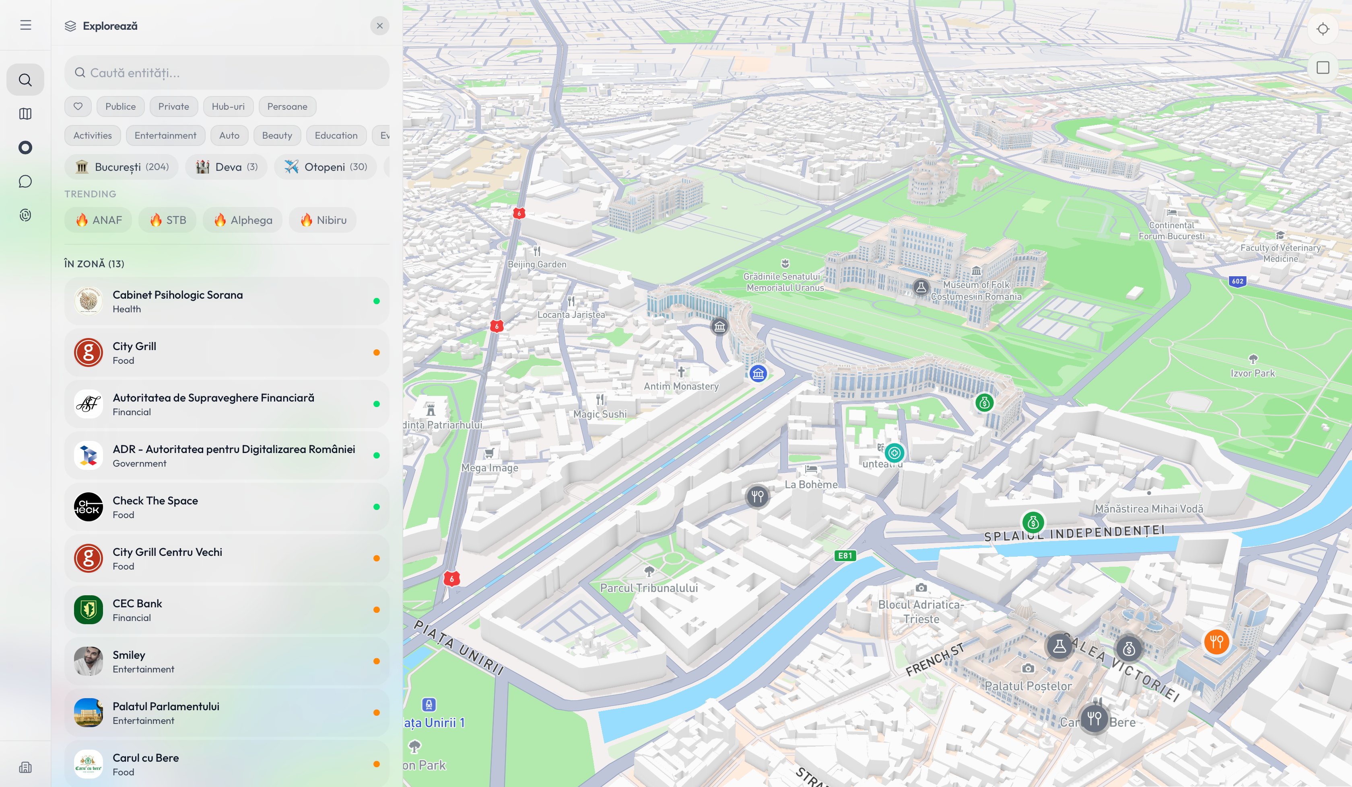Click the ring-shaped sidebar icon

coord(25,148)
